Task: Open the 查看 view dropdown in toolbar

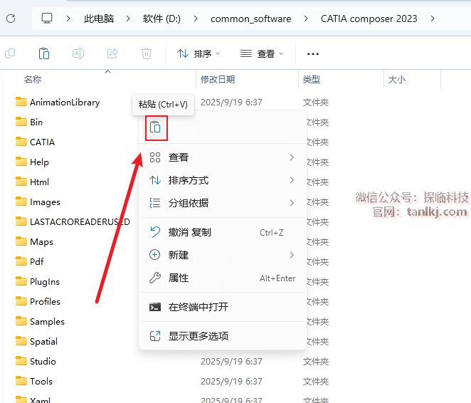Action: pos(262,54)
